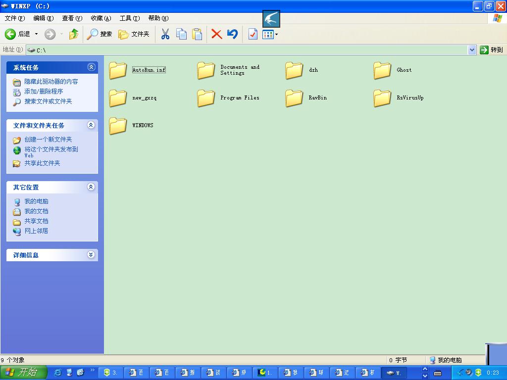Viewport: 507px width, 380px height.
Task: Launch Internet Explorer from quick launch
Action: pyautogui.click(x=58, y=373)
